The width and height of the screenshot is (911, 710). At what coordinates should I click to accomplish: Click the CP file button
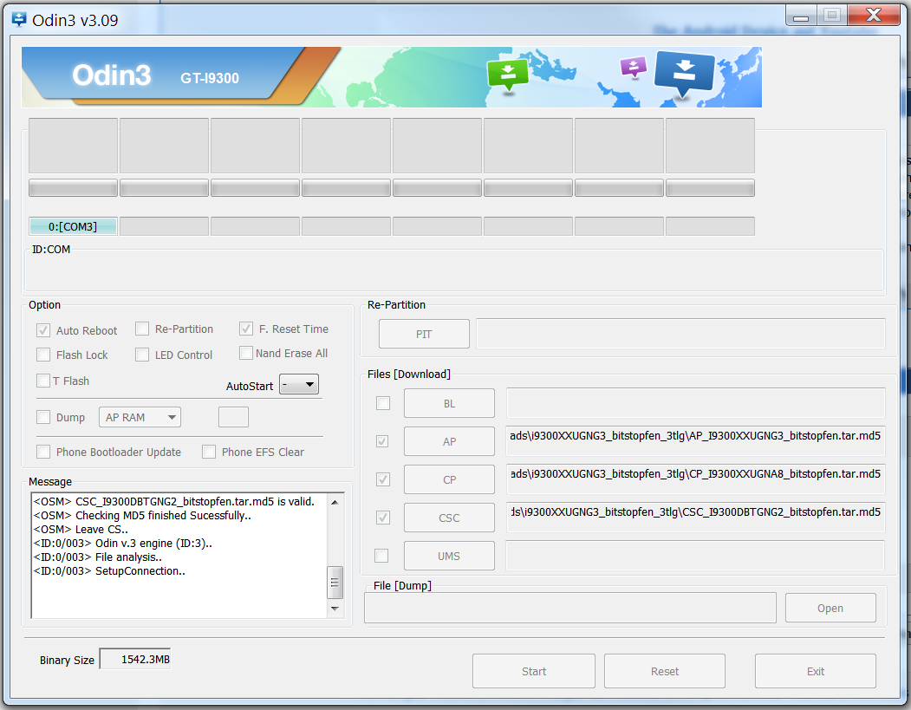point(449,480)
